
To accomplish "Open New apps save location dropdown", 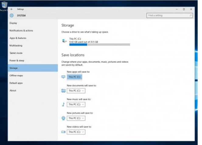I will (75, 77).
